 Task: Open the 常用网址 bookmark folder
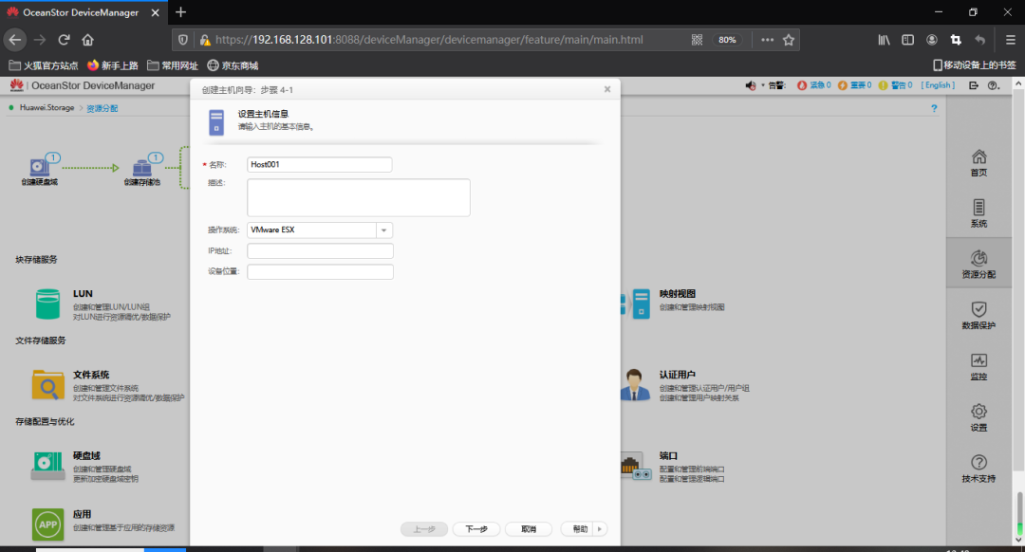coord(173,65)
